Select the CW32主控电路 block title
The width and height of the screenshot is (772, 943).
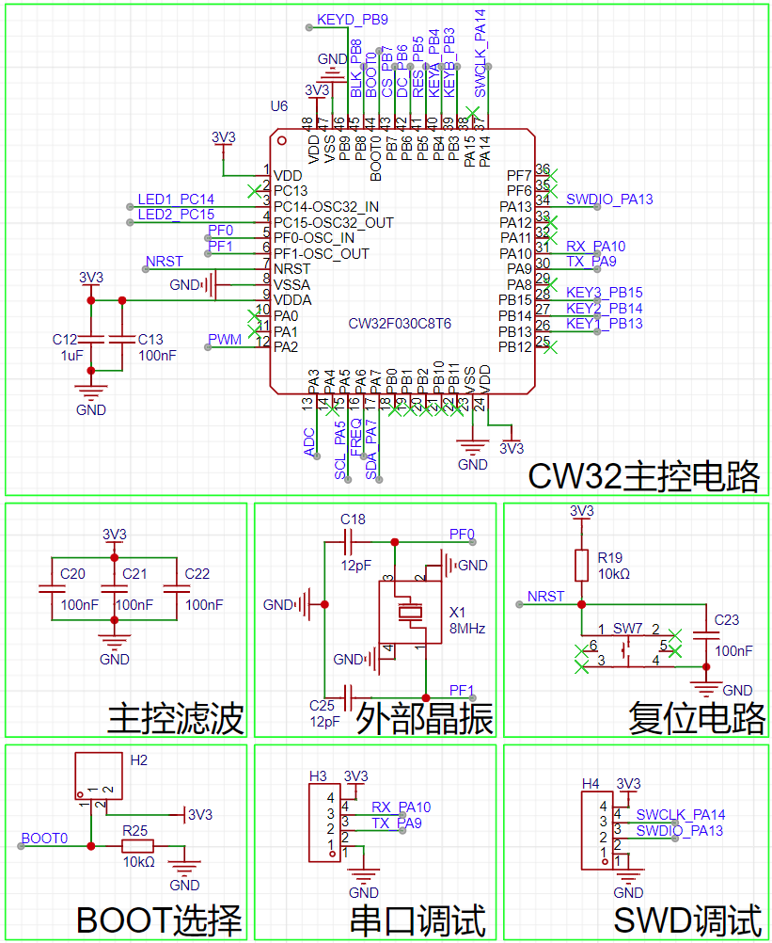(644, 476)
